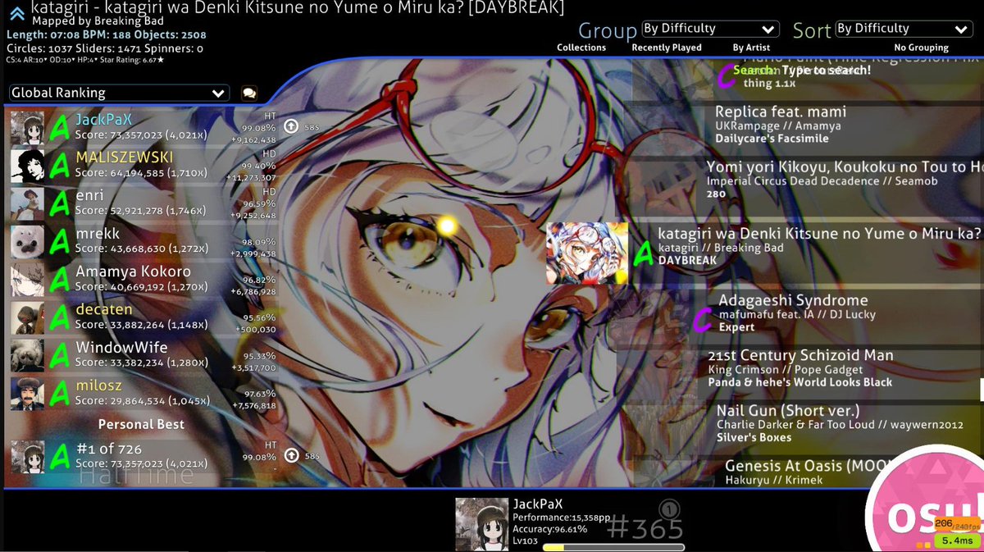Switch to the No Grouping tab
The image size is (984, 552).
tap(922, 48)
